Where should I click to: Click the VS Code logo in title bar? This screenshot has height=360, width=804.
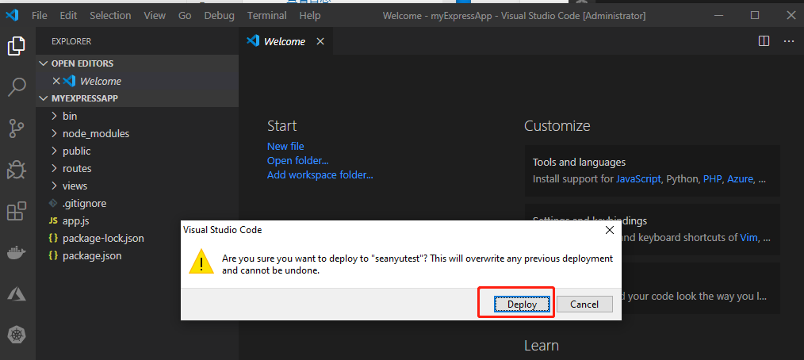pyautogui.click(x=13, y=15)
